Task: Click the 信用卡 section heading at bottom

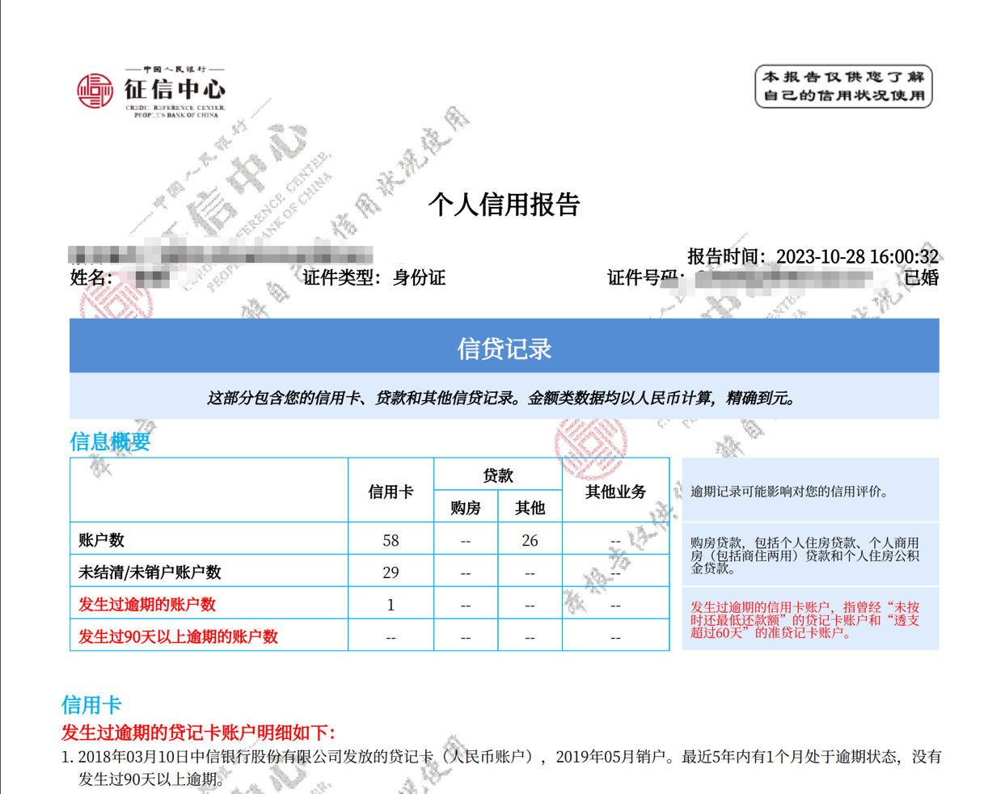Action: 91,705
